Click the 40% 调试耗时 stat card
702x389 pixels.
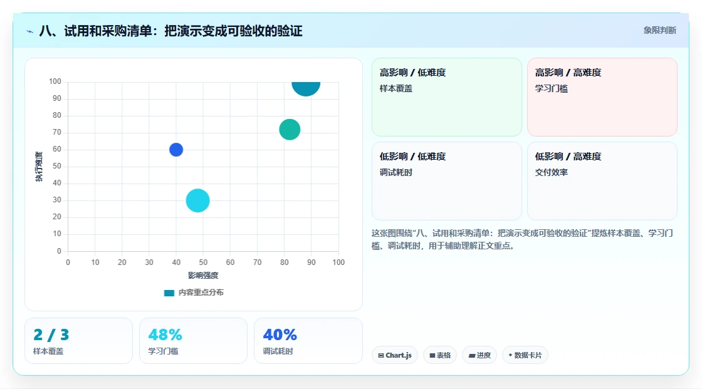coord(308,341)
